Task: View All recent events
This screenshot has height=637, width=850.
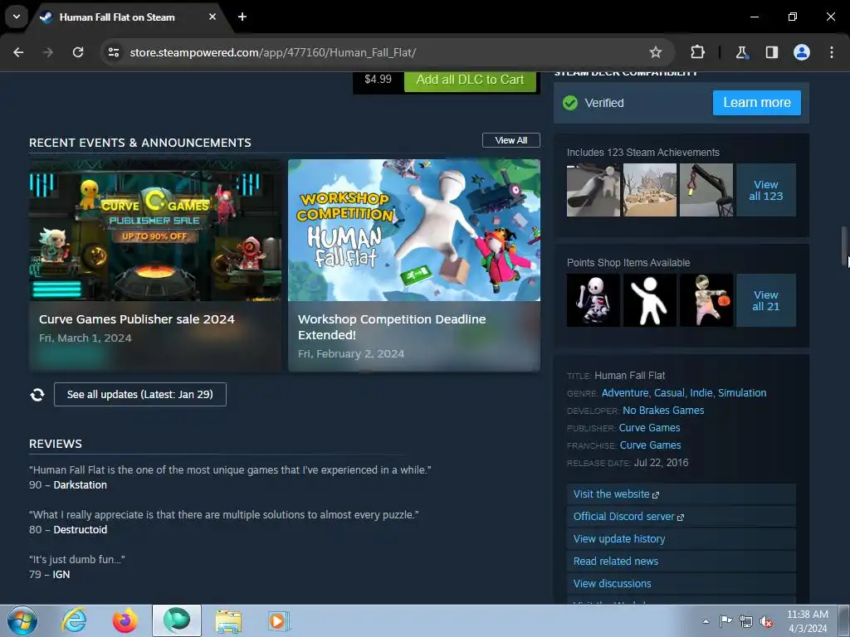Action: click(511, 140)
